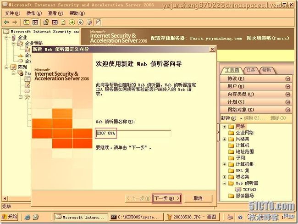Select the Paris server node icon
Screen dimensions: 298x224
coord(21,73)
